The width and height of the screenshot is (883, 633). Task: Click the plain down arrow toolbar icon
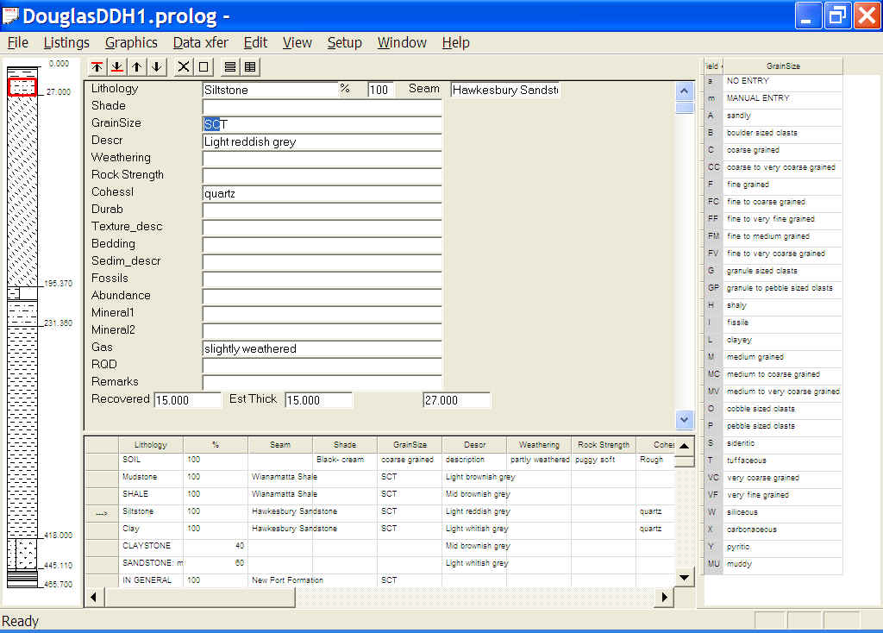(x=156, y=66)
